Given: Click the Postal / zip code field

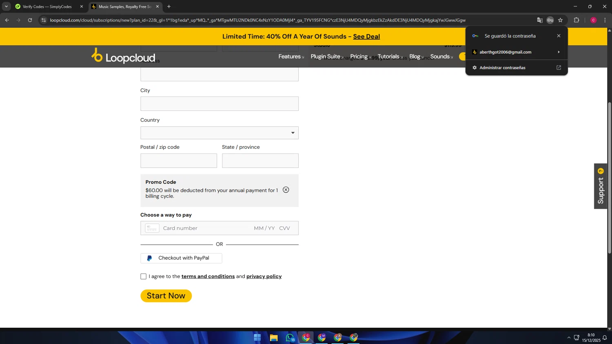Looking at the screenshot, I should [x=179, y=161].
